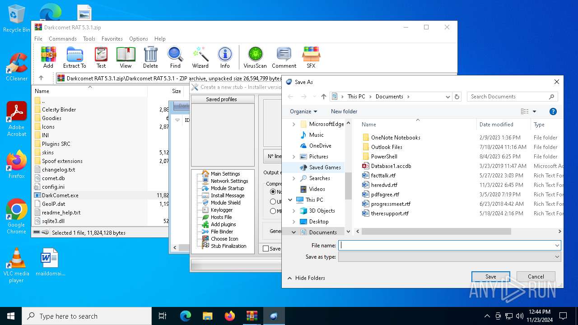The height and width of the screenshot is (325, 578).
Task: Select the OneNote Notebooks folder
Action: (396, 138)
